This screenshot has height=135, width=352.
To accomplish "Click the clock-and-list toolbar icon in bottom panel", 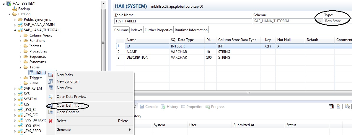I will [331, 106].
